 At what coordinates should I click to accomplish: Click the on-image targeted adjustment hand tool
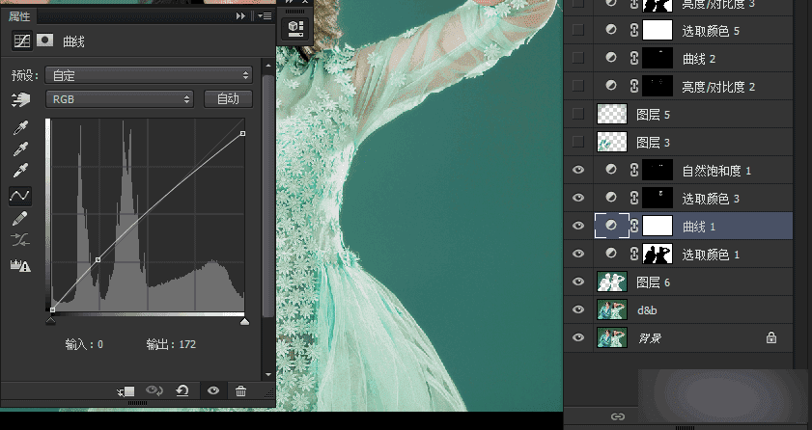19,99
